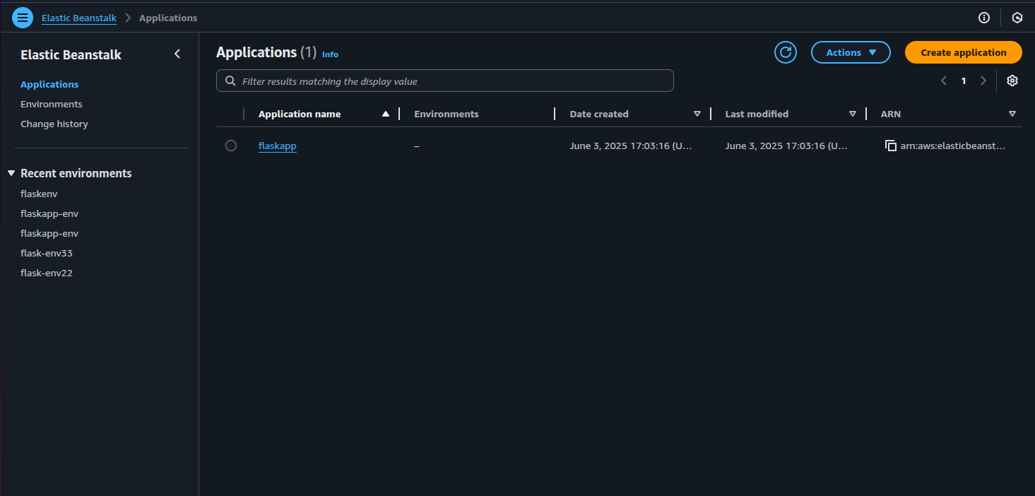
Task: Open recent environment flask-env22
Action: pos(47,273)
